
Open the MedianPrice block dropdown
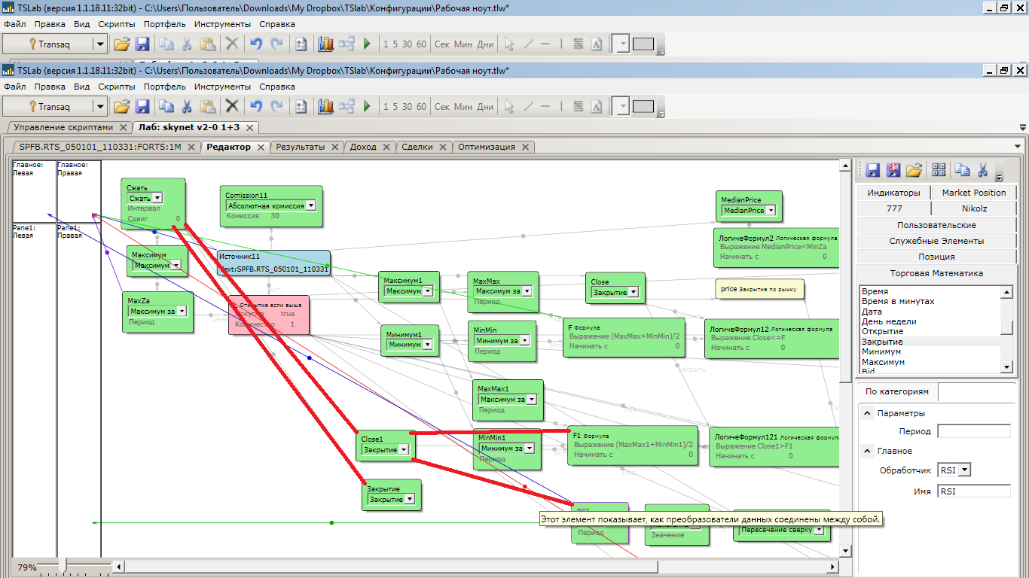click(771, 211)
